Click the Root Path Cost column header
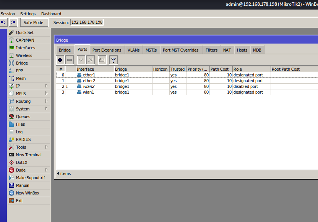The image size is (318, 222). tap(294, 69)
